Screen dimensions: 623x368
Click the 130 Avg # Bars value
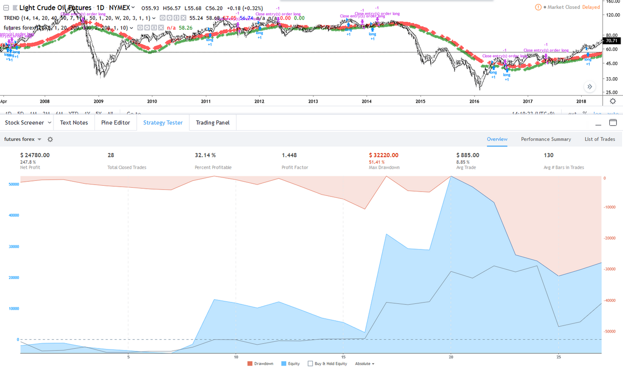(549, 156)
